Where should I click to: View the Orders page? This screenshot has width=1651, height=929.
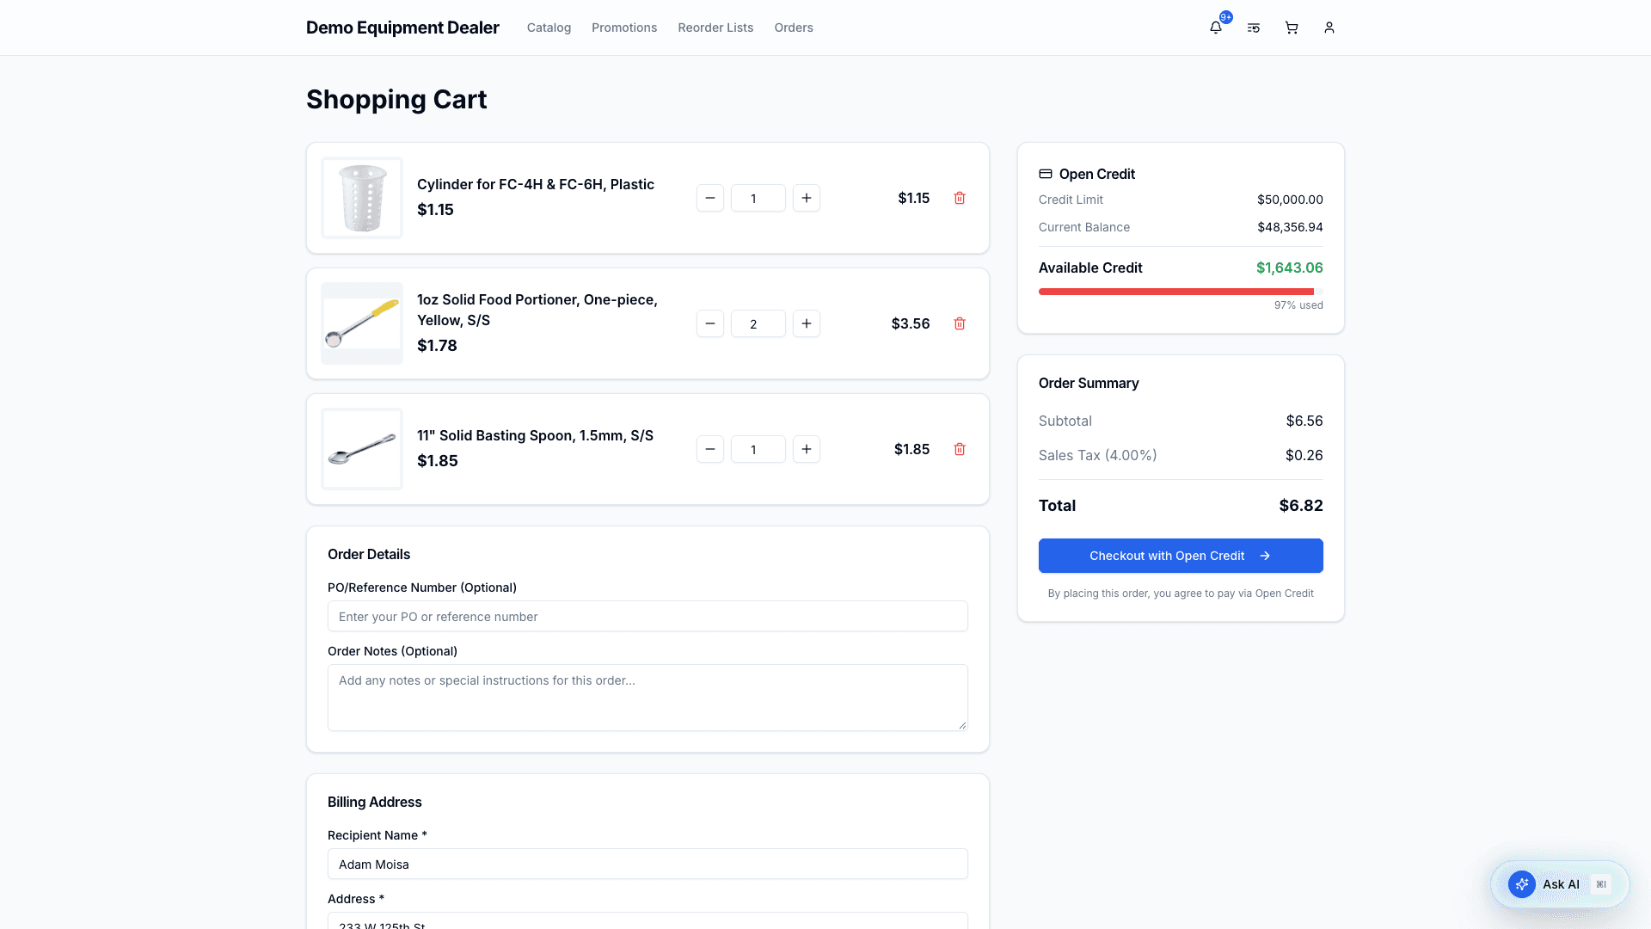pos(794,28)
